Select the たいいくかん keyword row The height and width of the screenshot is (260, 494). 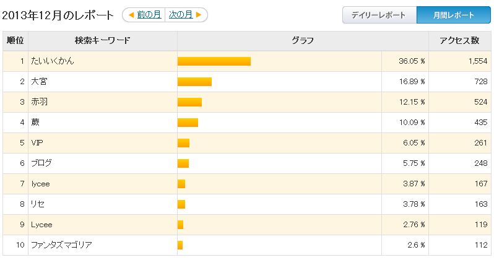247,61
